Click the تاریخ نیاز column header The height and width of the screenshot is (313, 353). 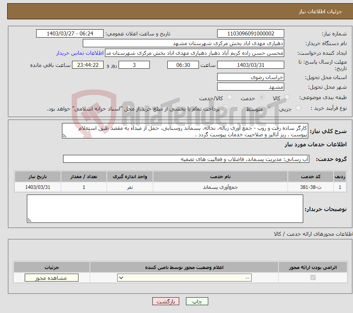pyautogui.click(x=38, y=177)
